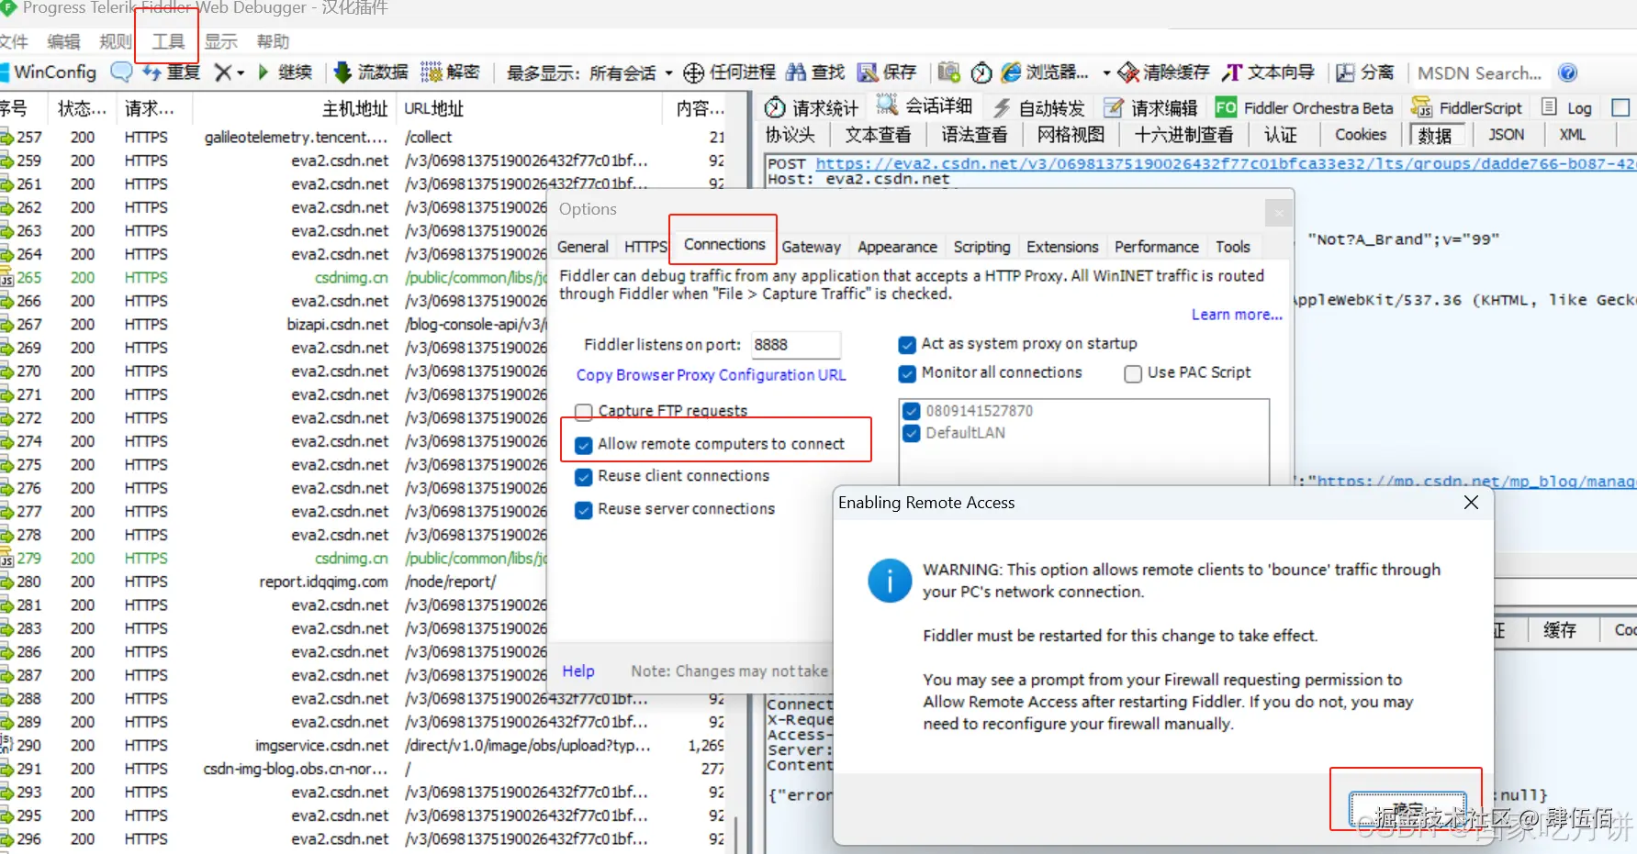The height and width of the screenshot is (854, 1637).
Task: Open the 编辑 menu
Action: 63,41
